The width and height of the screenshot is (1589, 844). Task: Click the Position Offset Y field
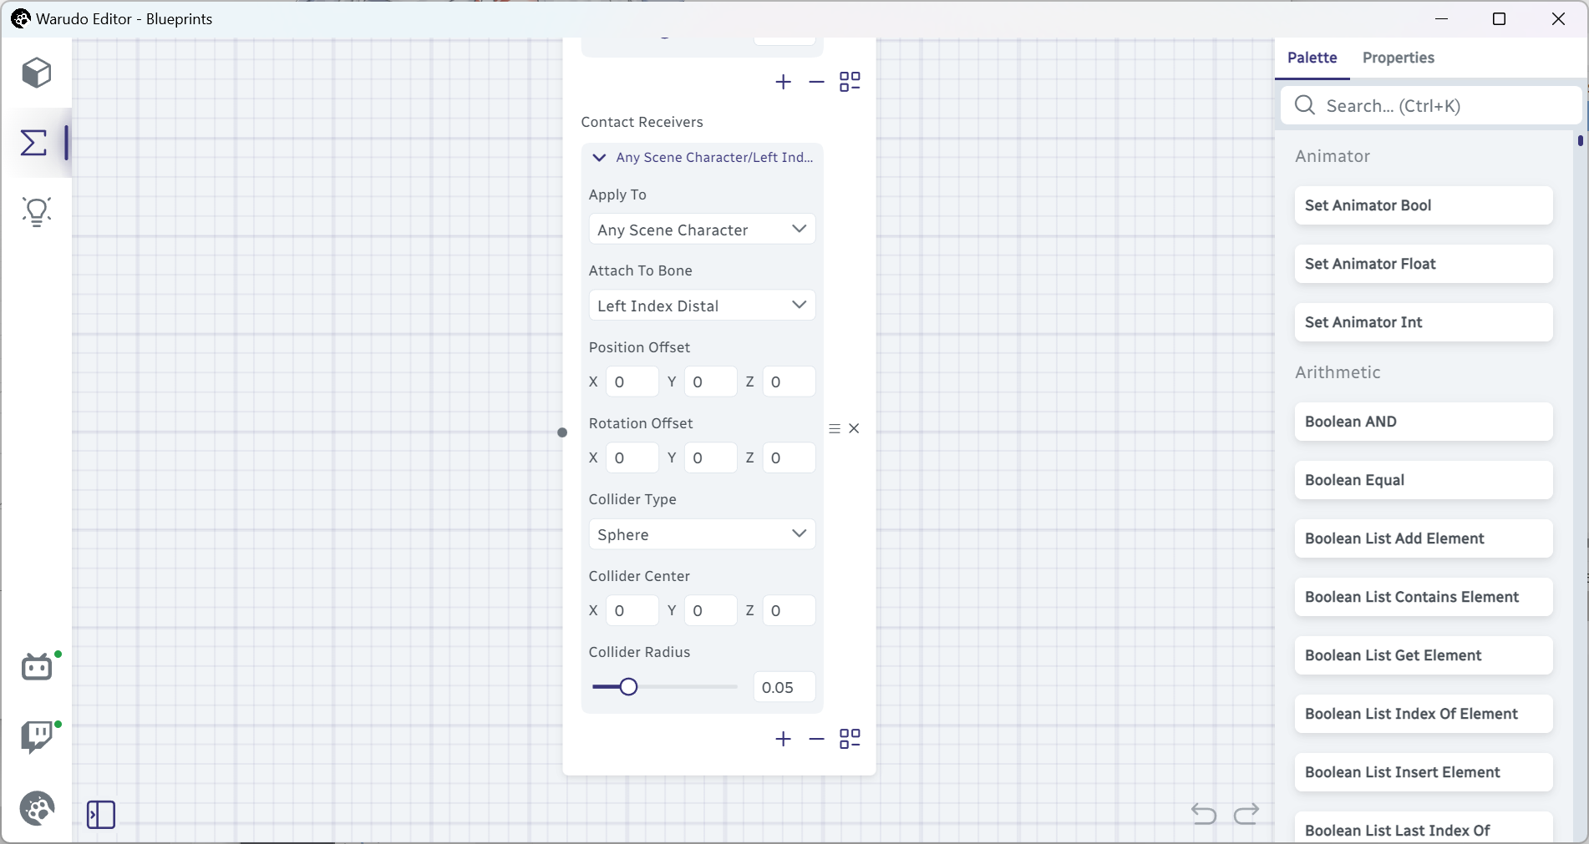pos(710,382)
